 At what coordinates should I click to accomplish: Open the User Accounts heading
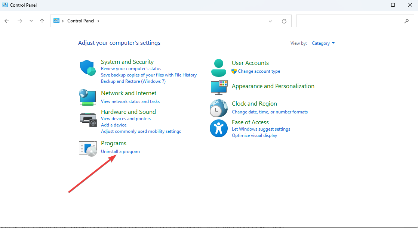(x=250, y=63)
